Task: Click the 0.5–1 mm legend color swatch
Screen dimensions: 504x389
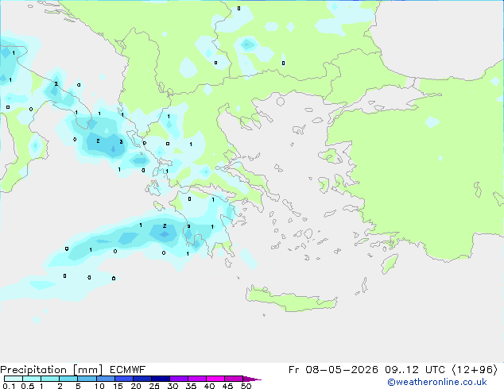Action: tap(32, 379)
